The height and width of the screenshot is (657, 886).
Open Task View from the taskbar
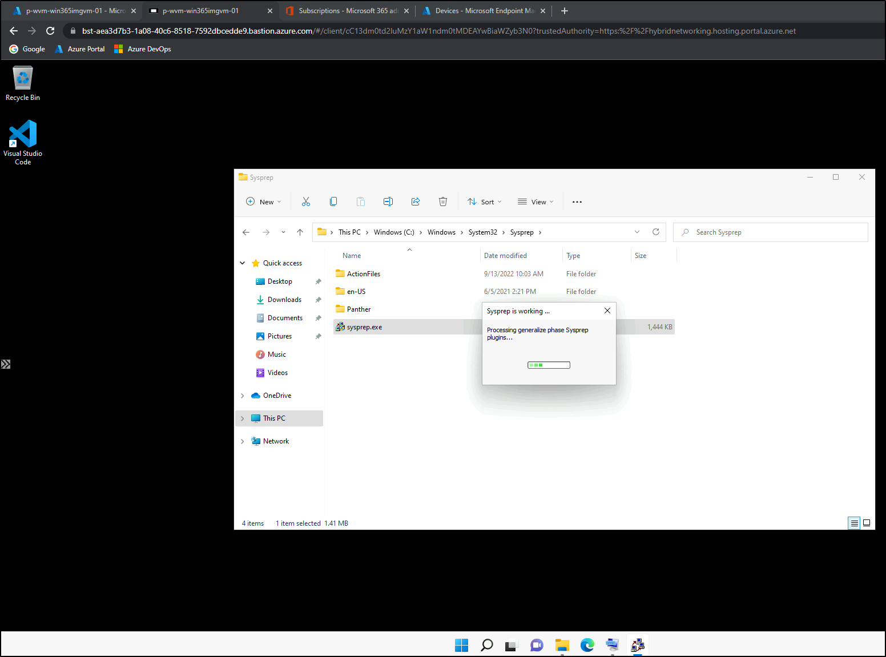pos(511,646)
